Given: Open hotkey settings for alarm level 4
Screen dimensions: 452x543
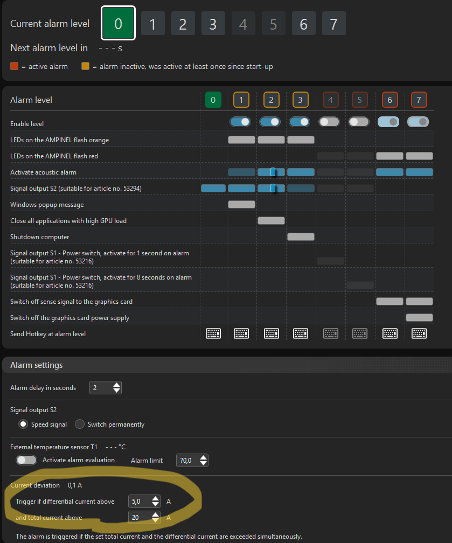Looking at the screenshot, I should tap(331, 333).
